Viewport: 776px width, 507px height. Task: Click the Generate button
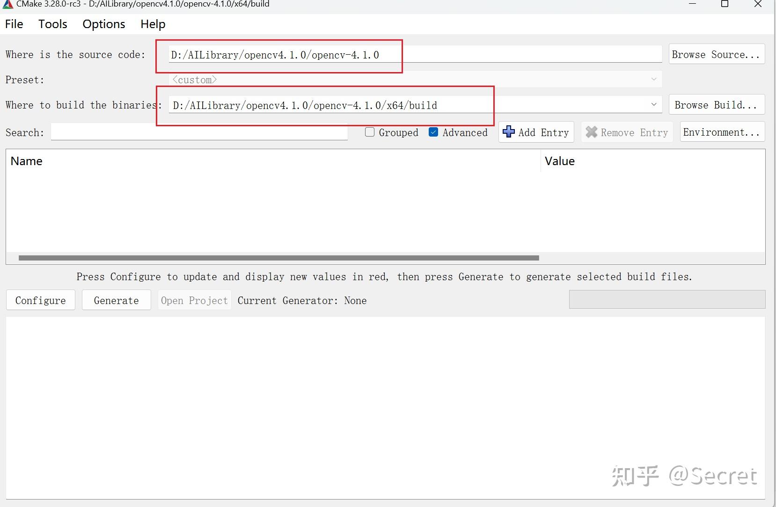(x=117, y=300)
